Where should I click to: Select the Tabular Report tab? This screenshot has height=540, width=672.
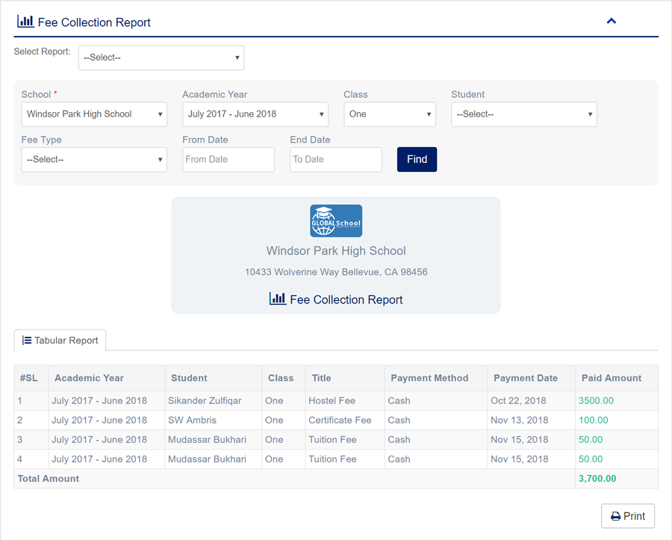(x=60, y=341)
